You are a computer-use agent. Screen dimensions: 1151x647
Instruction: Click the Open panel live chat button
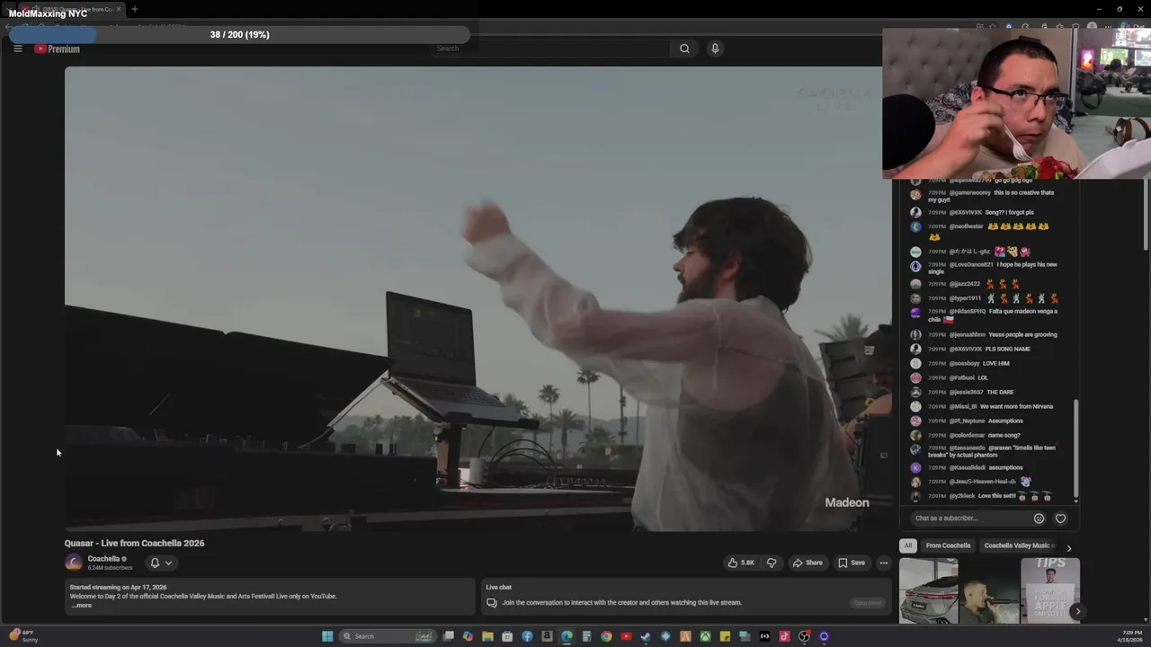point(868,603)
